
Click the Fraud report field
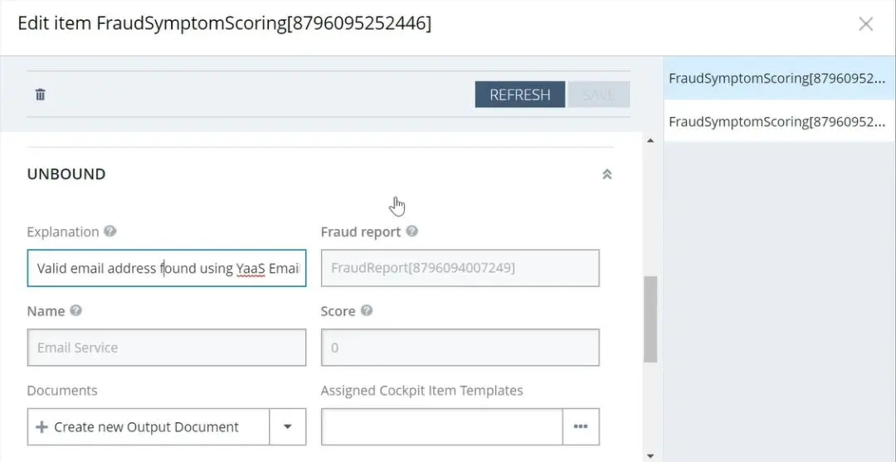tap(460, 268)
